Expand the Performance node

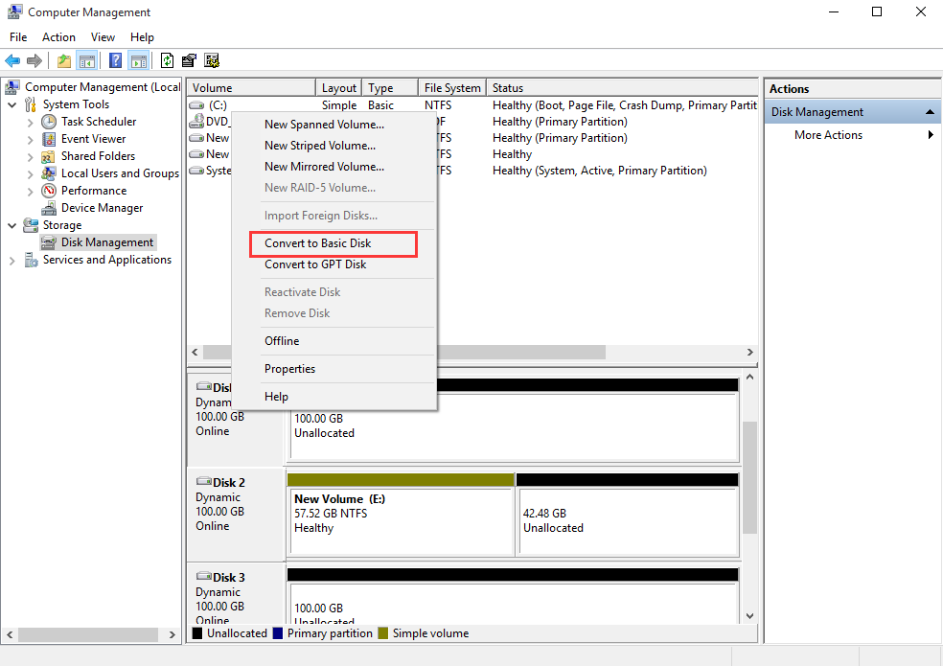[x=30, y=192]
